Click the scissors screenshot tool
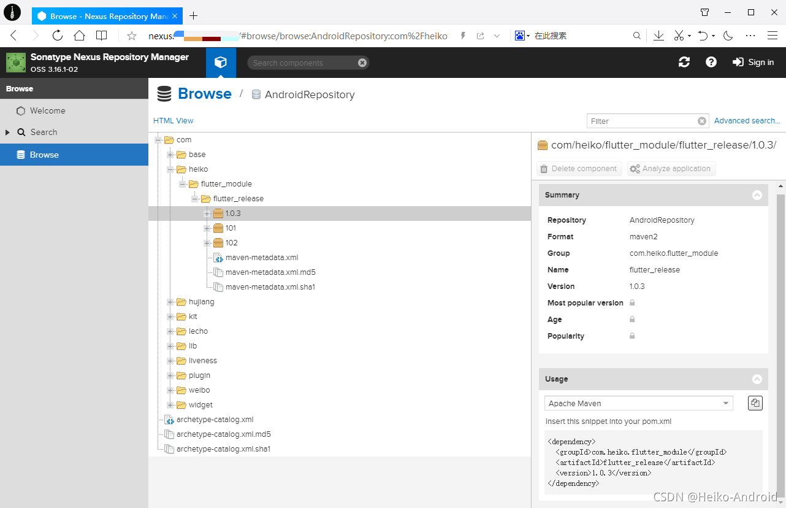The image size is (786, 508). click(x=679, y=36)
